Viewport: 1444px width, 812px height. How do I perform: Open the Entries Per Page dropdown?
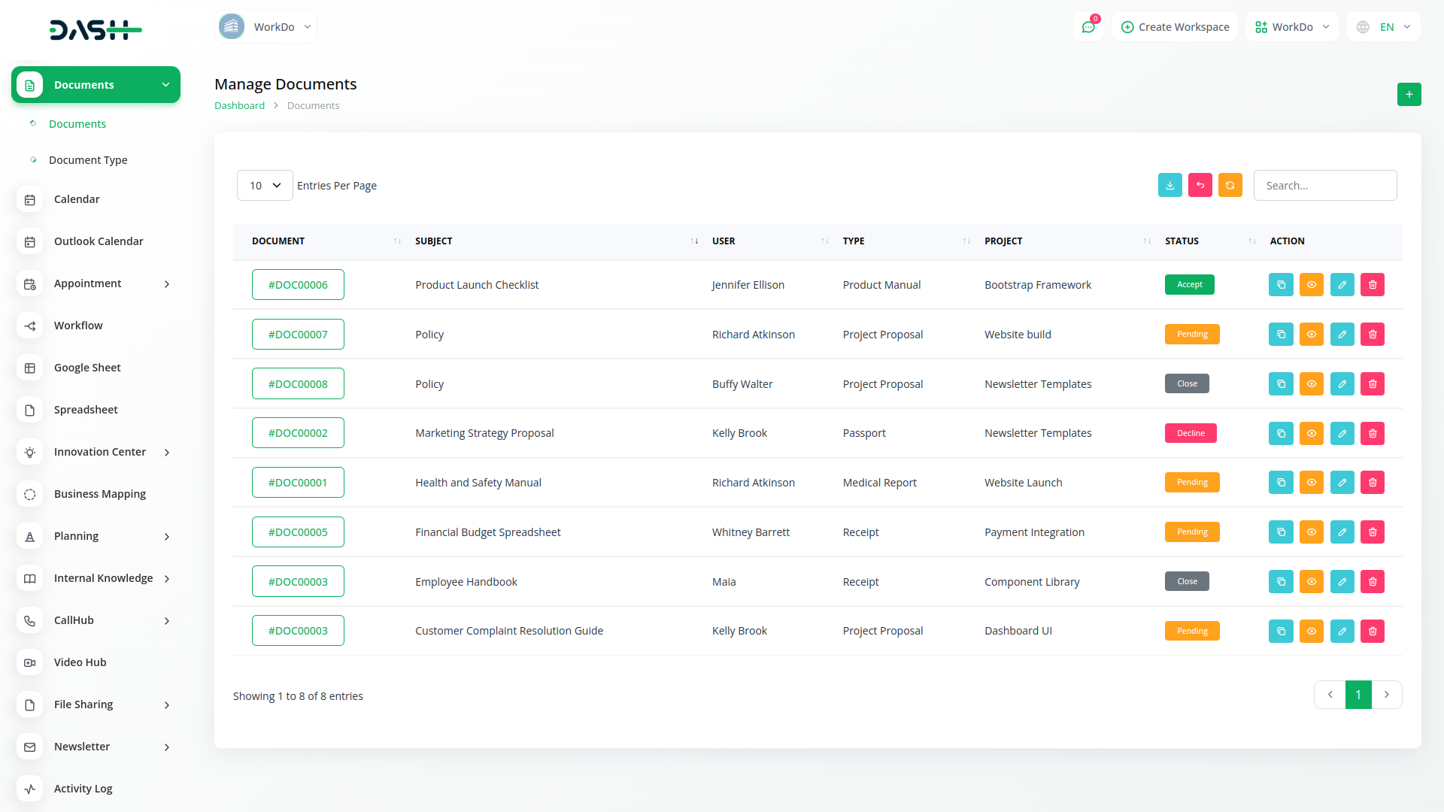point(264,185)
